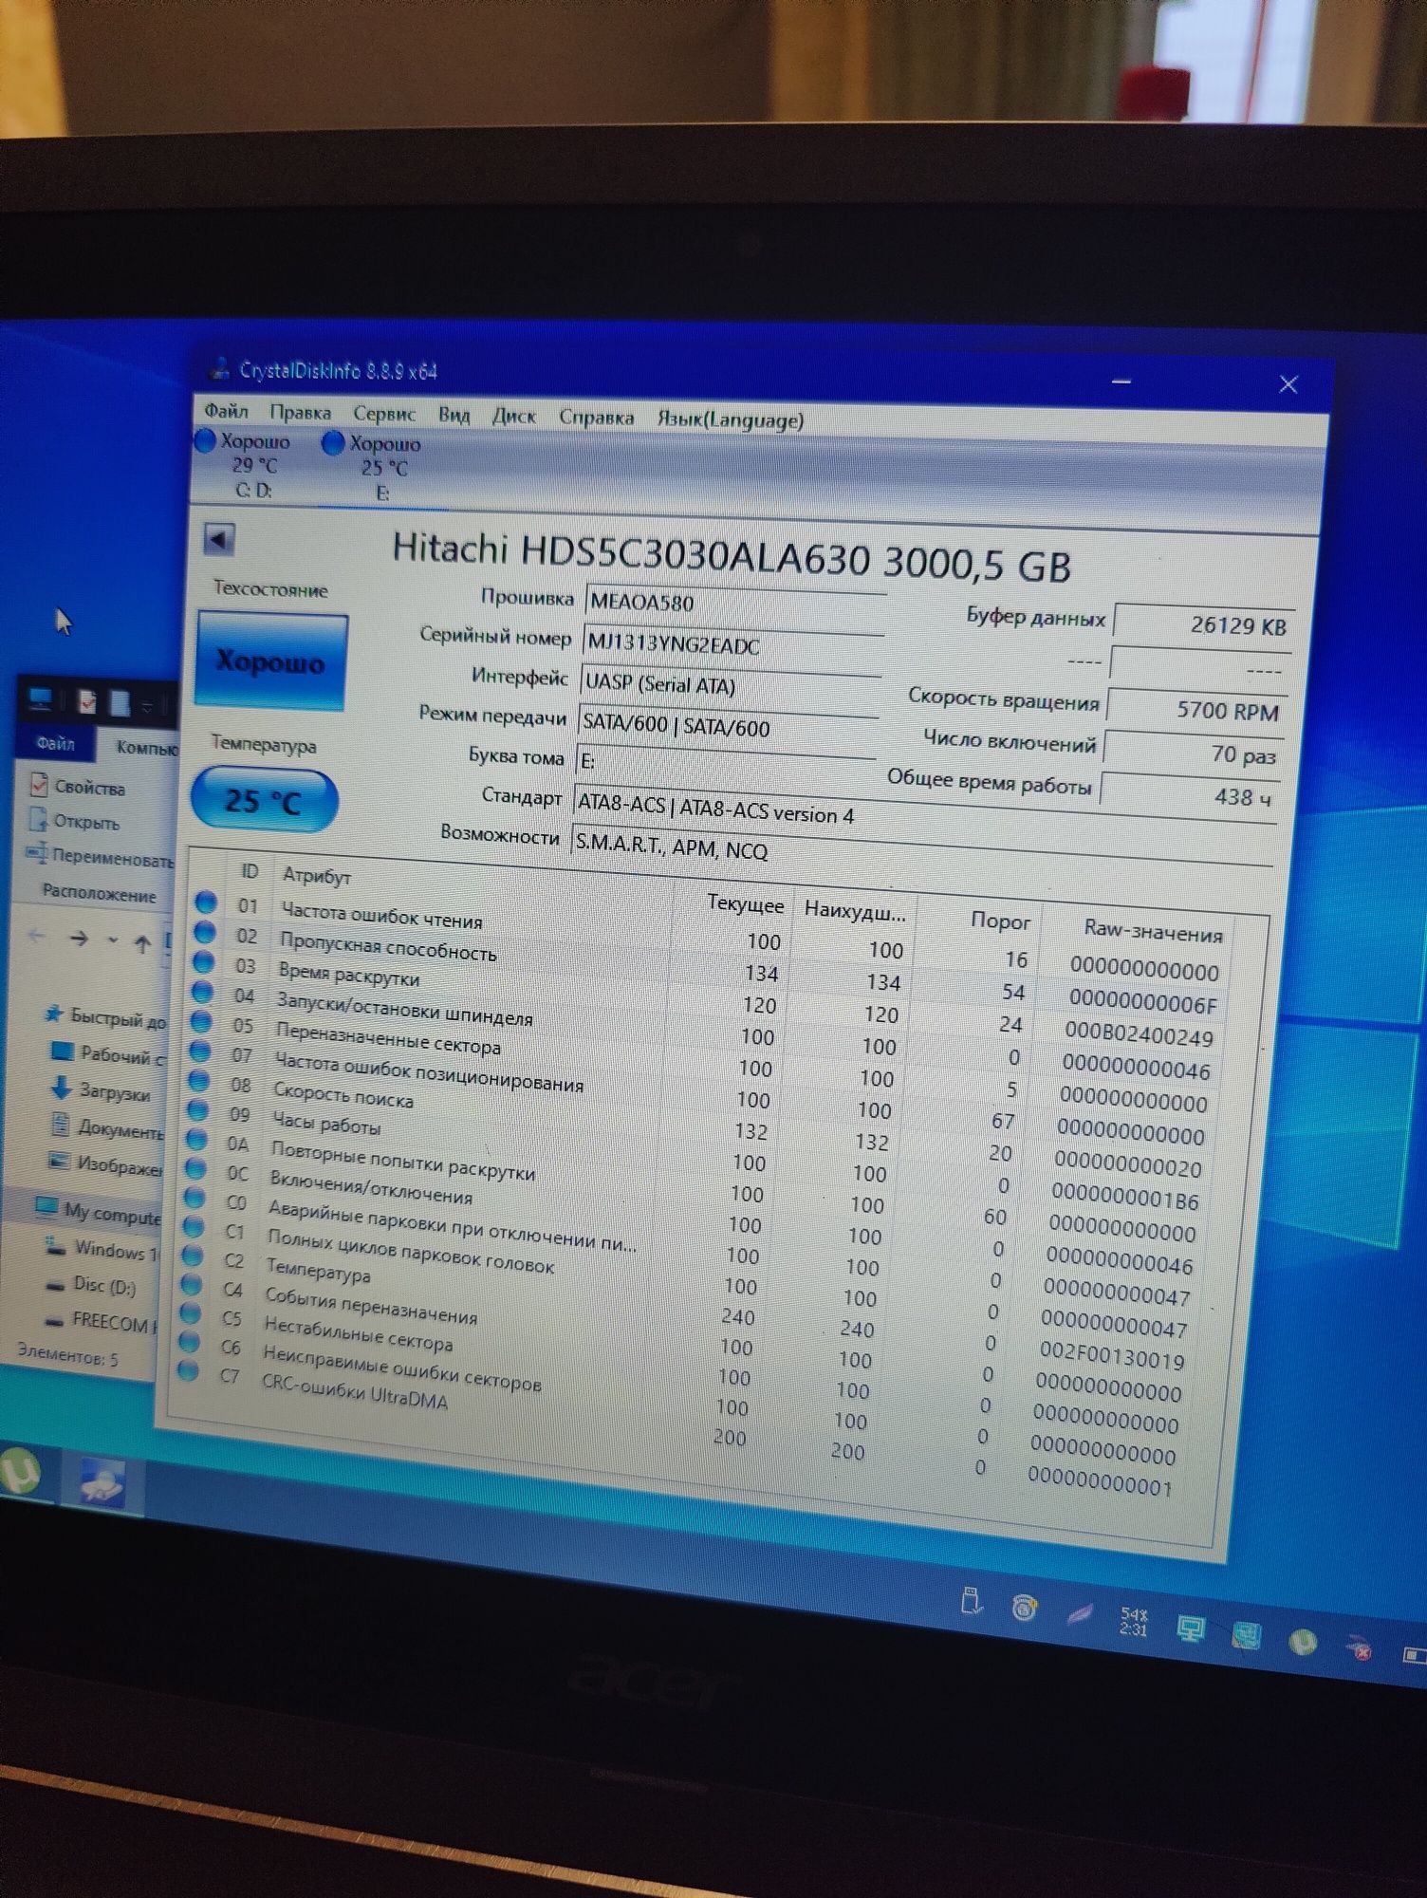
Task: Click the Порог column header
Action: click(x=1000, y=920)
